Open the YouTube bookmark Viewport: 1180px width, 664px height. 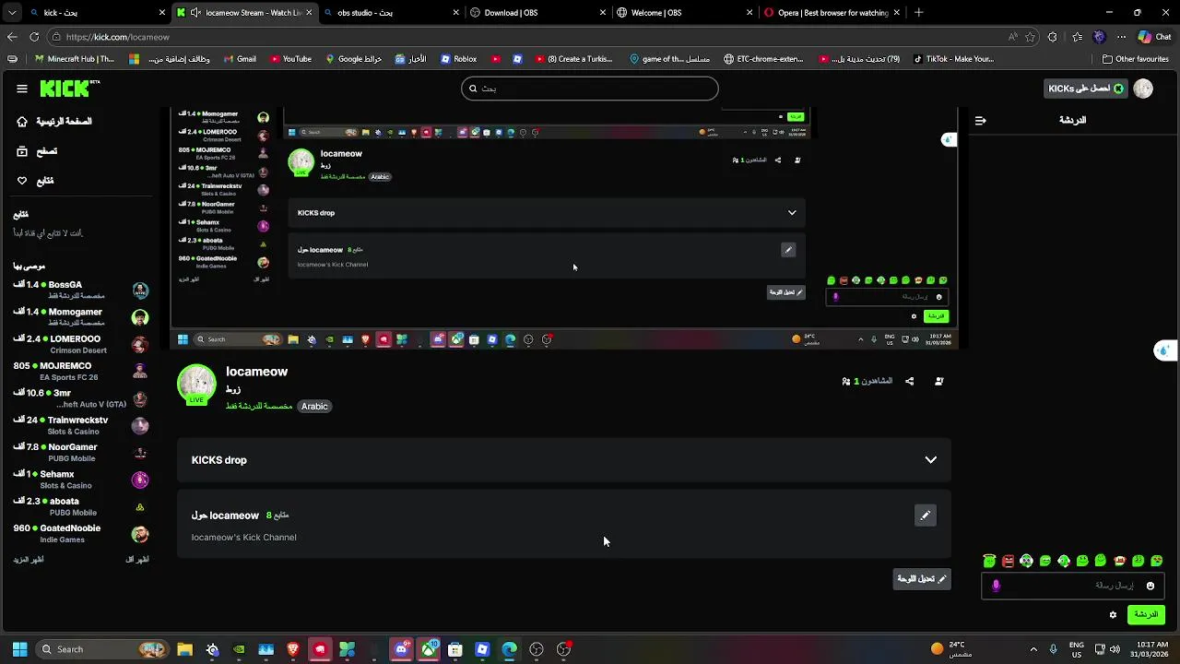tap(290, 59)
